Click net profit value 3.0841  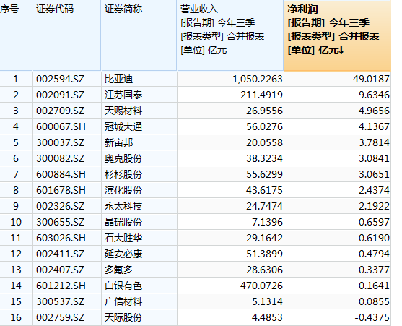click(374, 158)
